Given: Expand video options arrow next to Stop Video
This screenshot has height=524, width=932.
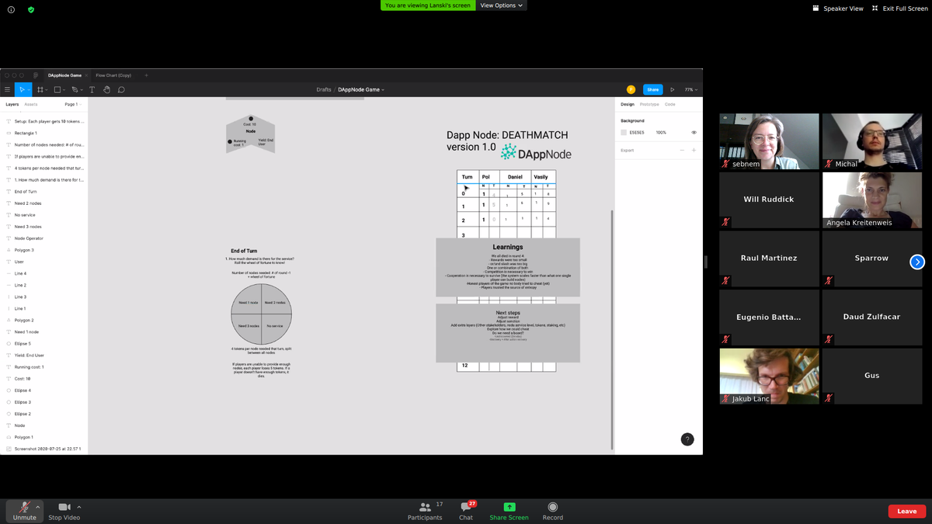Looking at the screenshot, I should 78,507.
